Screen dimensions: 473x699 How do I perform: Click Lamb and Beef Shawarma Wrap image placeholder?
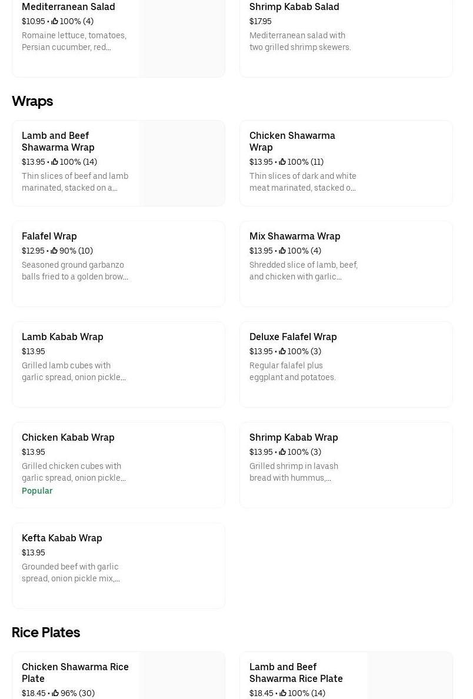[x=182, y=164]
